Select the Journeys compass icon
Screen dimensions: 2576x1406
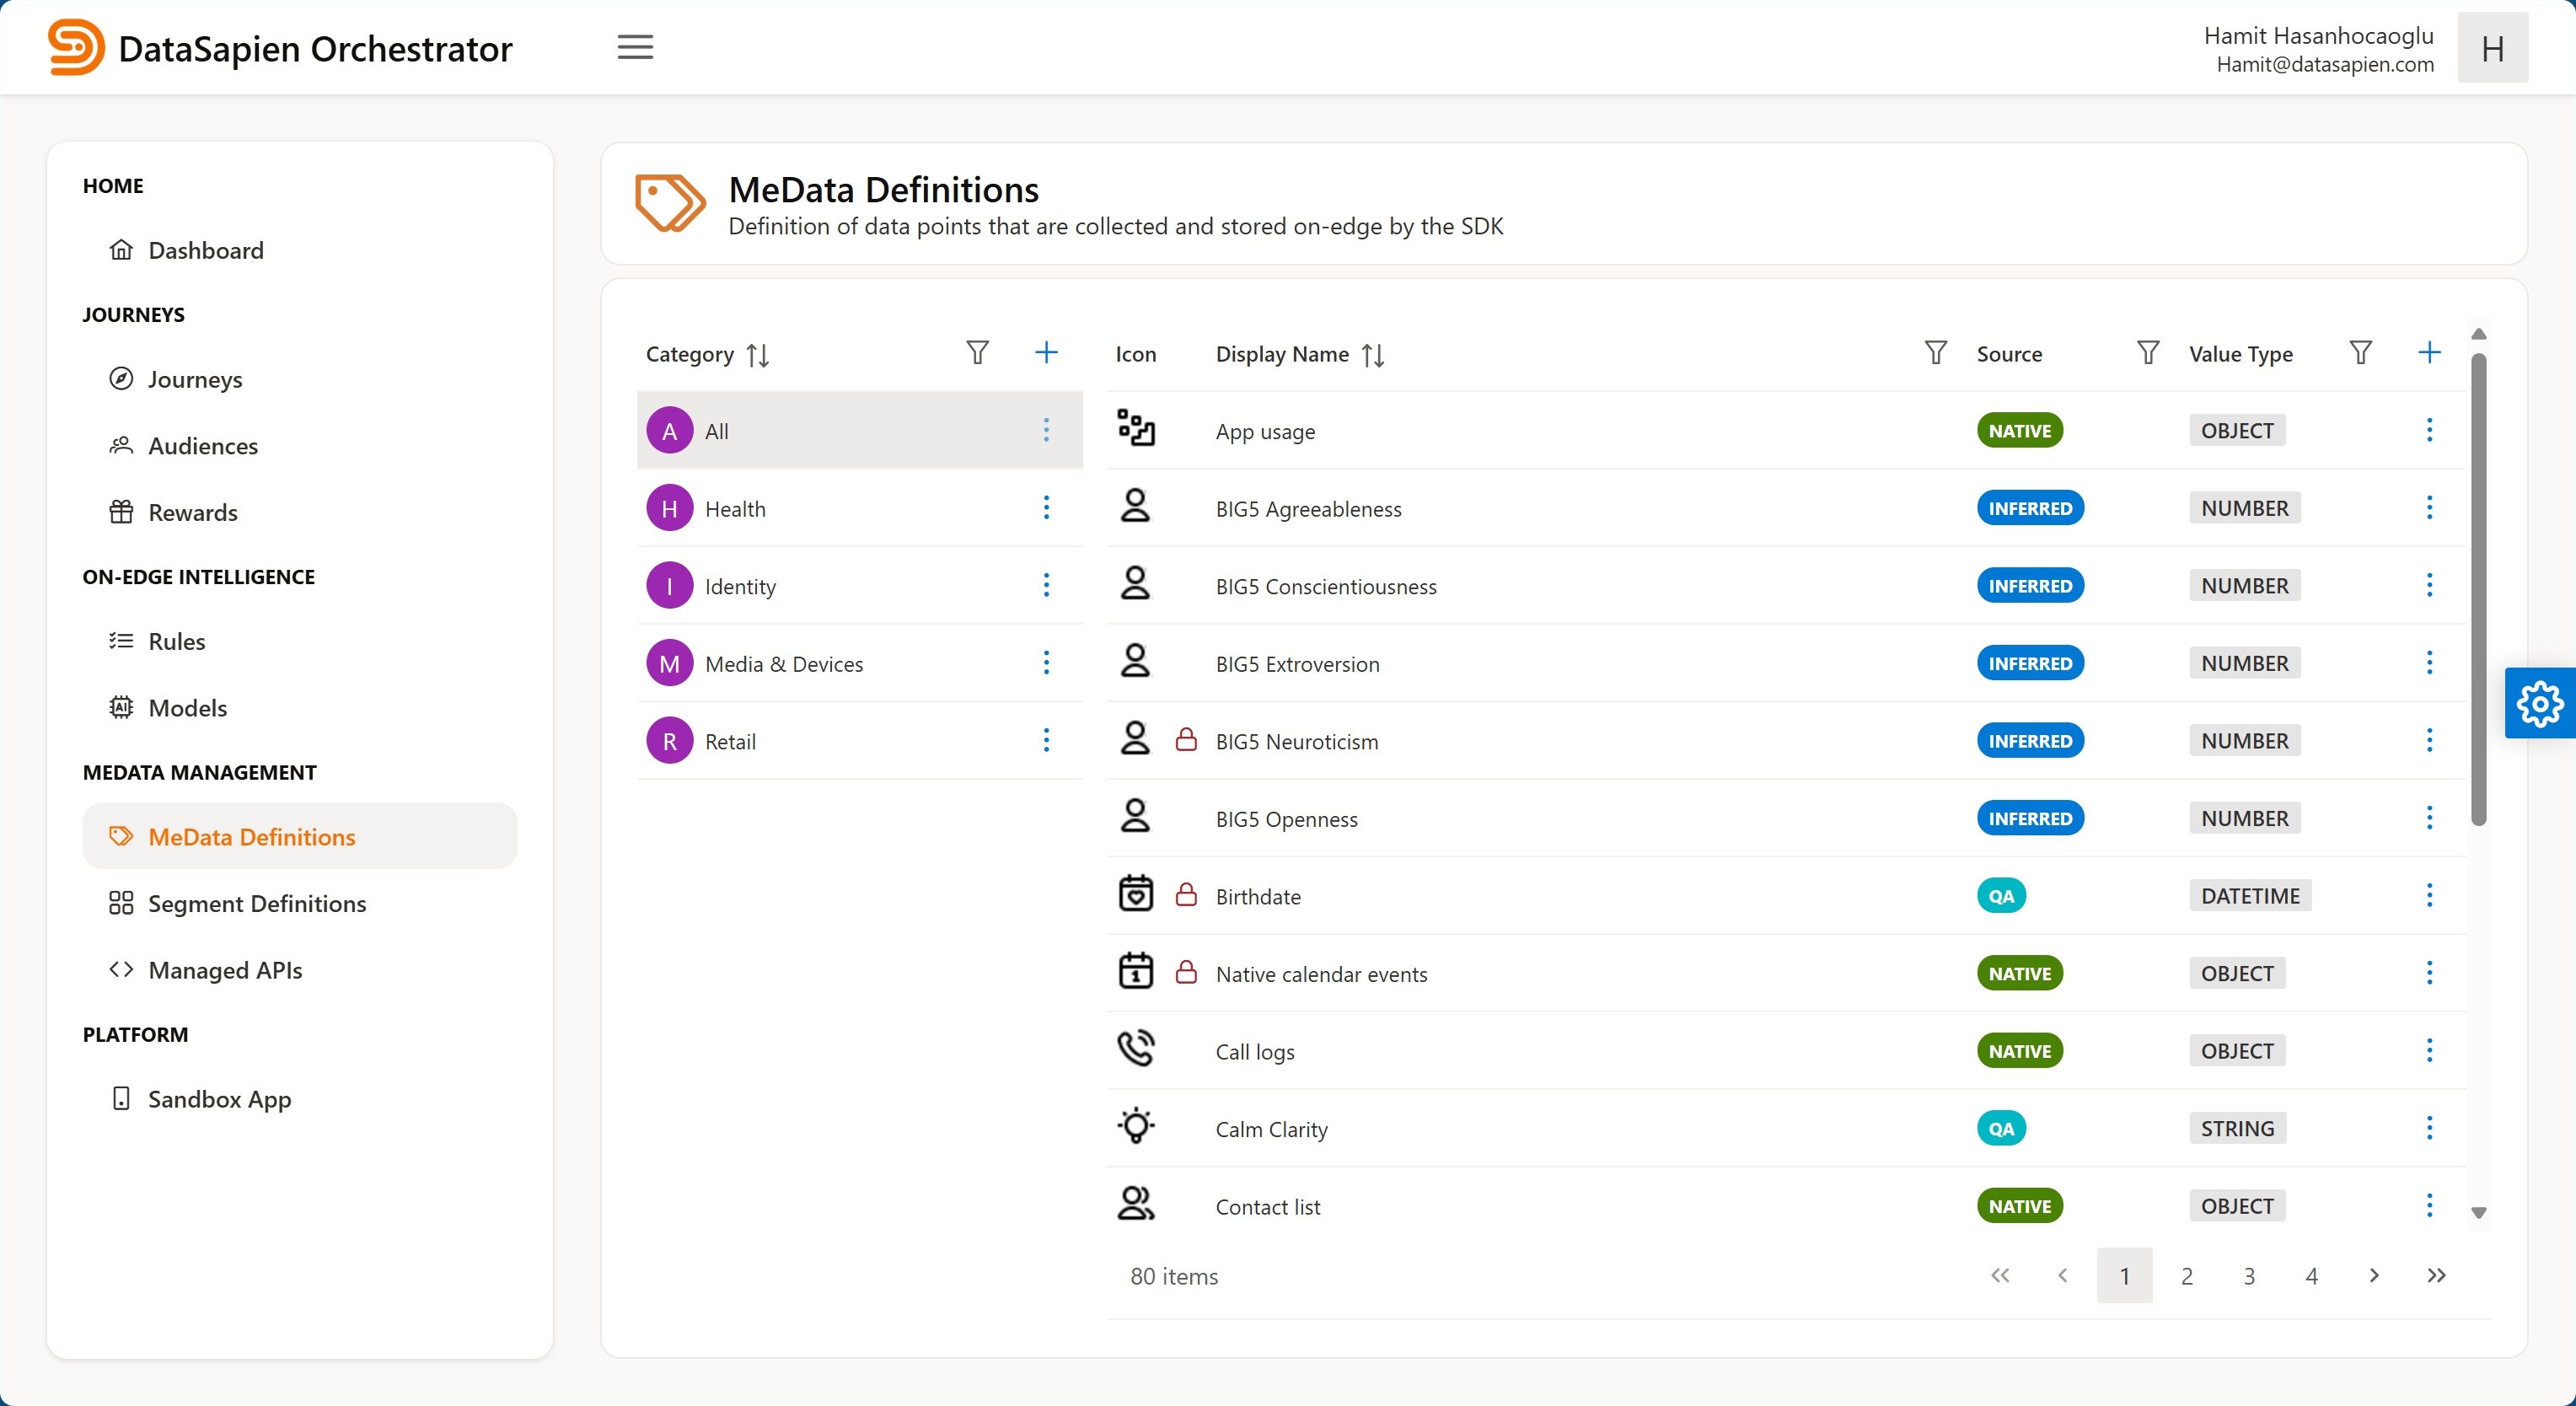pos(121,378)
